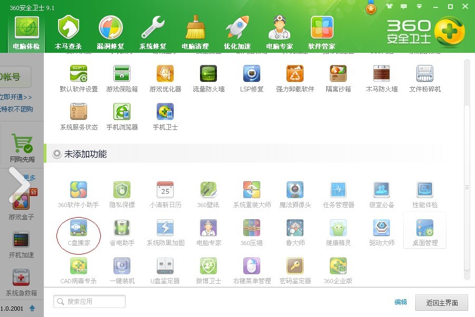475x317 pixels.
Task: Open the skin shirt icon
Action: click(x=389, y=6)
